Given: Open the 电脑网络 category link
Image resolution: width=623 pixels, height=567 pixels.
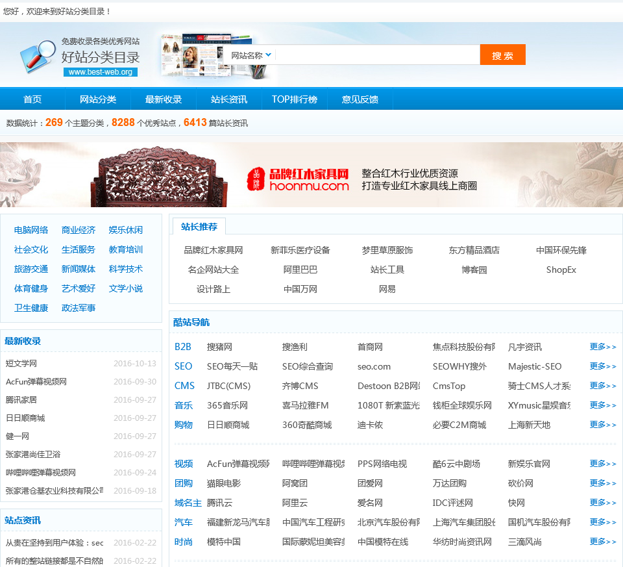Looking at the screenshot, I should (x=31, y=230).
